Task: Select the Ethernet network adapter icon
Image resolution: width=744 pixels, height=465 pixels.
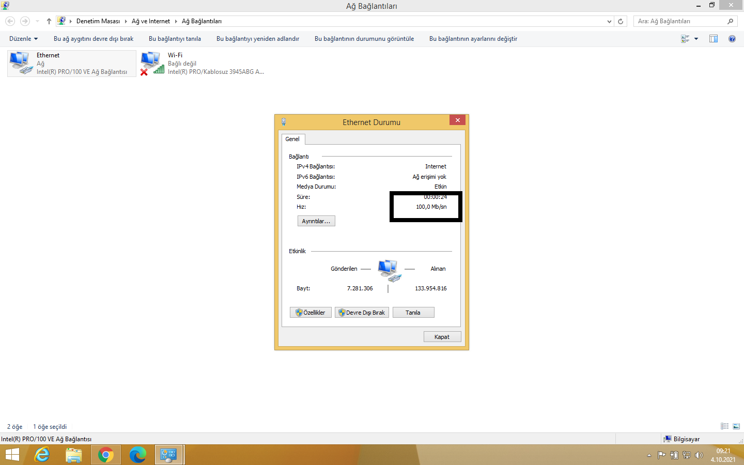Action: point(21,63)
